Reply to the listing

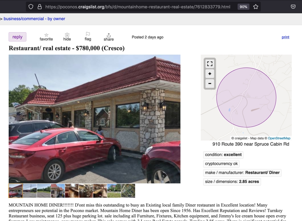17,37
